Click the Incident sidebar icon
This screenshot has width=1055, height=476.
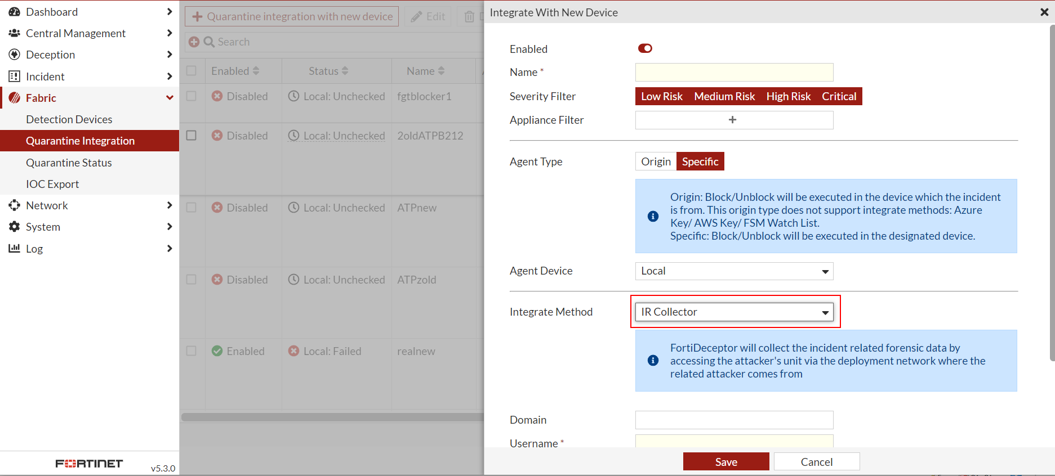pyautogui.click(x=15, y=77)
